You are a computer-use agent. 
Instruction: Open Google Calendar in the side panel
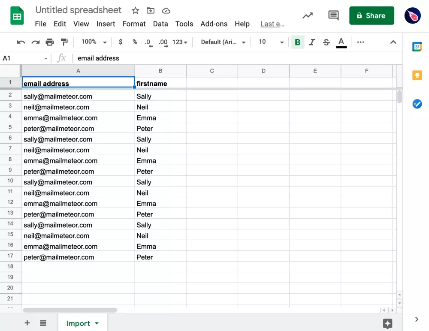click(417, 47)
